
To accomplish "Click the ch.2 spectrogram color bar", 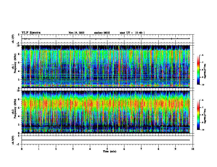I will 198,115.
